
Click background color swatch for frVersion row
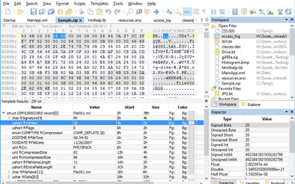191,123
